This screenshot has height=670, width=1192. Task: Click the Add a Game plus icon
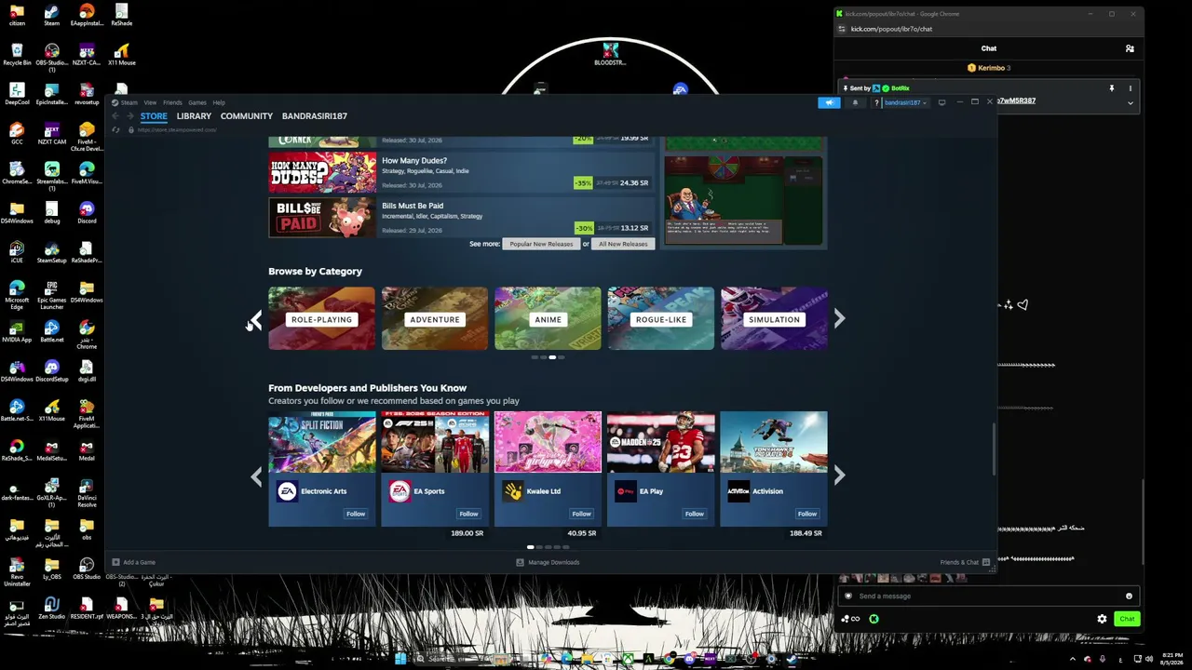(x=115, y=562)
